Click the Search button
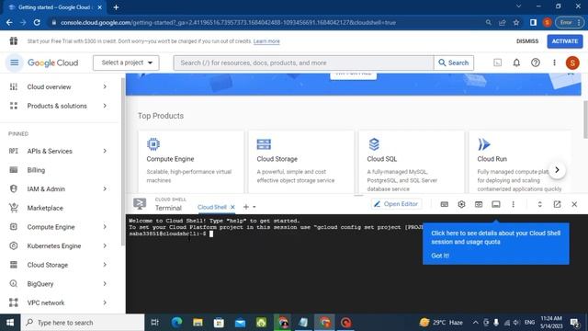This screenshot has width=588, height=331. pyautogui.click(x=454, y=63)
